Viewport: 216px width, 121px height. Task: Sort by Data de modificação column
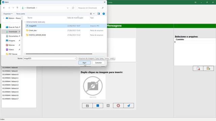click(75, 18)
